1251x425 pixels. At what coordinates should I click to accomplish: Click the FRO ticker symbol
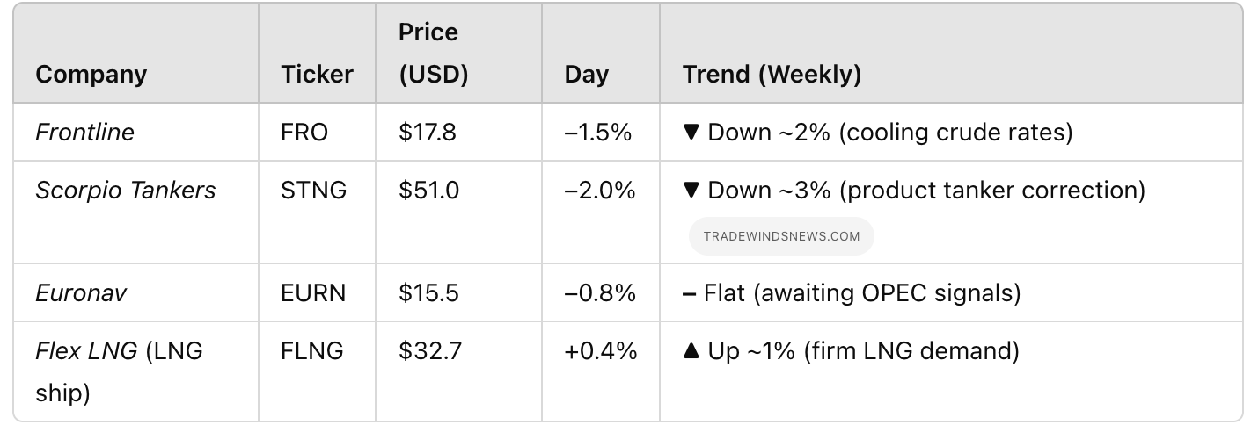[304, 133]
